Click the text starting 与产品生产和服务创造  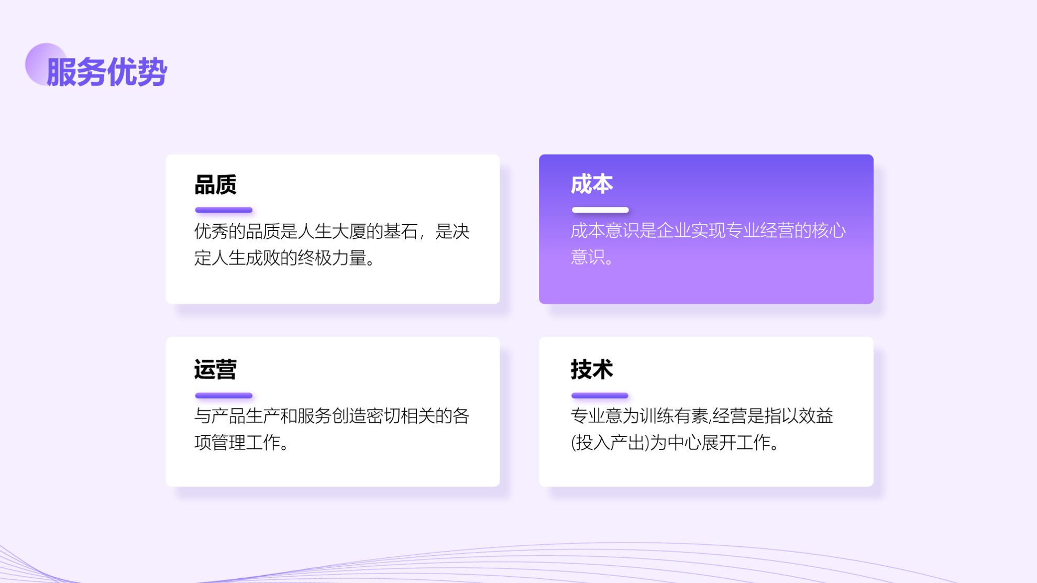(x=332, y=429)
